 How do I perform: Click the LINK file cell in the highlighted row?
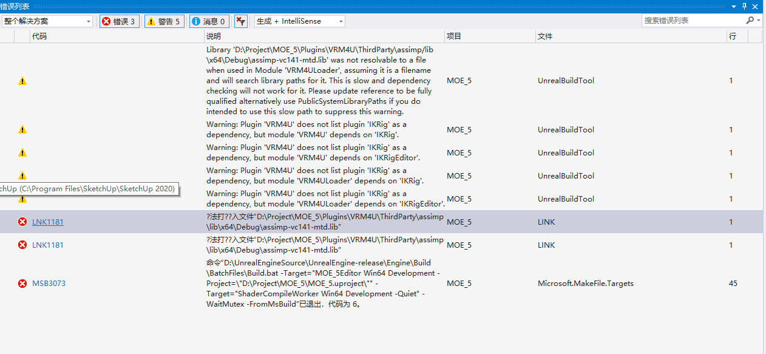tap(547, 222)
